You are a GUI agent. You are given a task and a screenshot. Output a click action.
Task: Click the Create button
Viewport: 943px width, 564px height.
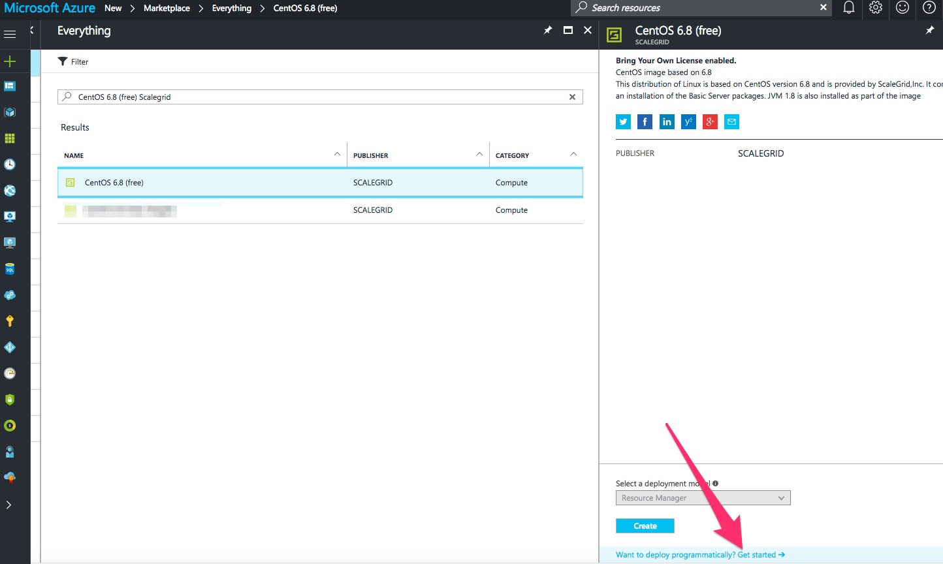click(x=645, y=526)
